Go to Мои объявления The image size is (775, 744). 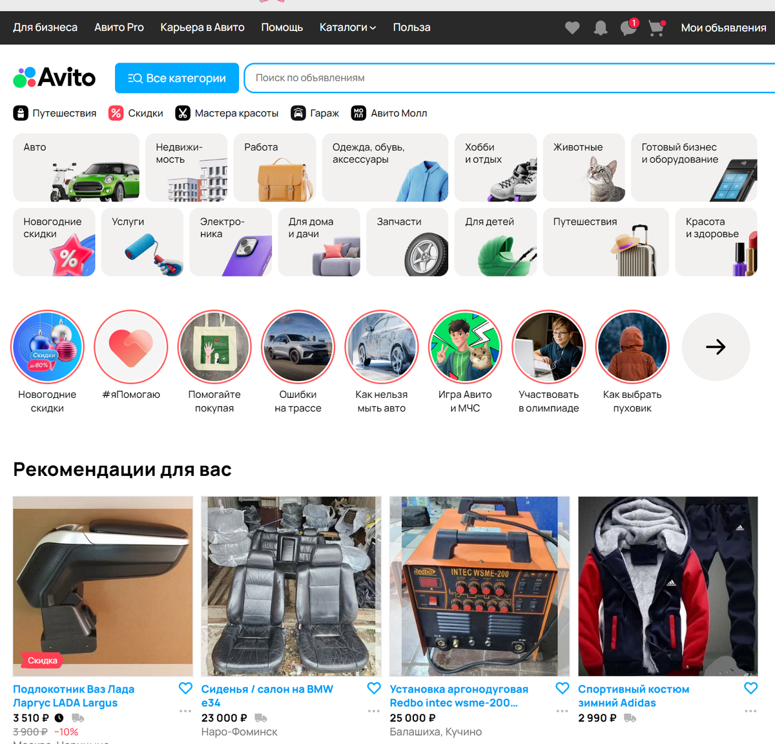click(723, 28)
